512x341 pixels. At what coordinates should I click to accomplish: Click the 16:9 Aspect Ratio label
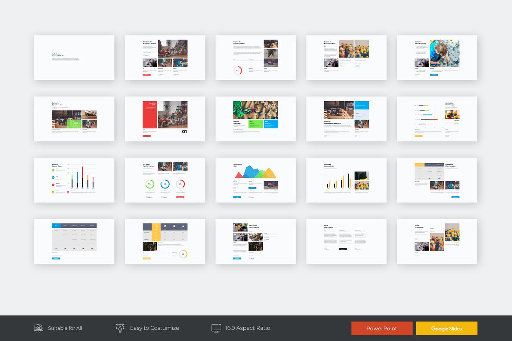pyautogui.click(x=247, y=328)
